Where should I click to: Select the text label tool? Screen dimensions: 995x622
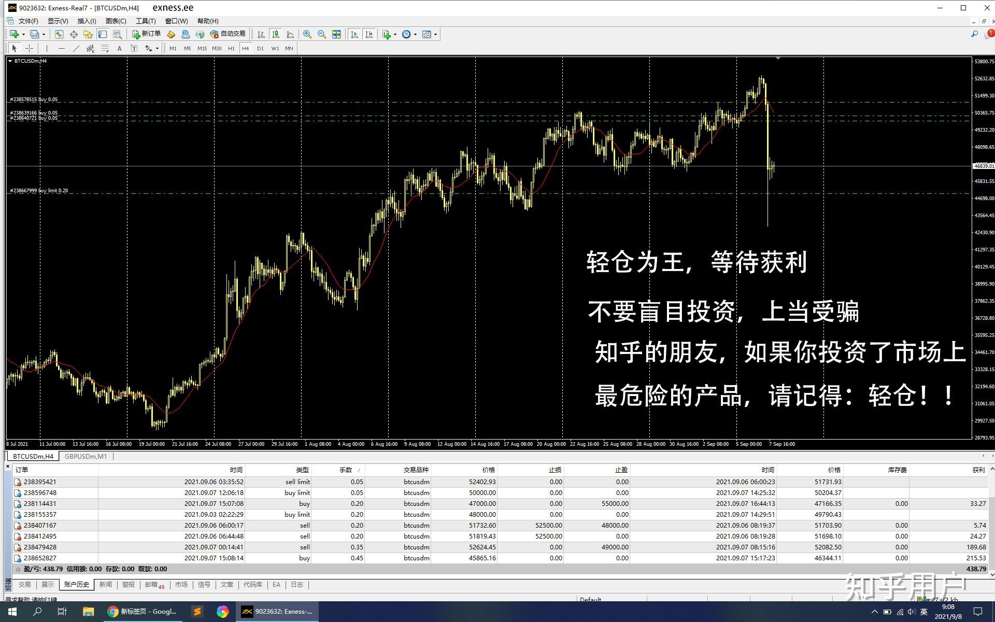[134, 48]
